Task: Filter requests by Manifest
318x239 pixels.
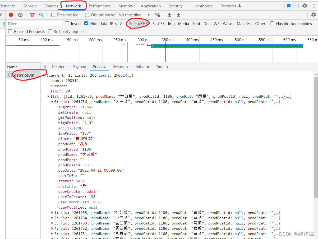Action: click(x=244, y=24)
